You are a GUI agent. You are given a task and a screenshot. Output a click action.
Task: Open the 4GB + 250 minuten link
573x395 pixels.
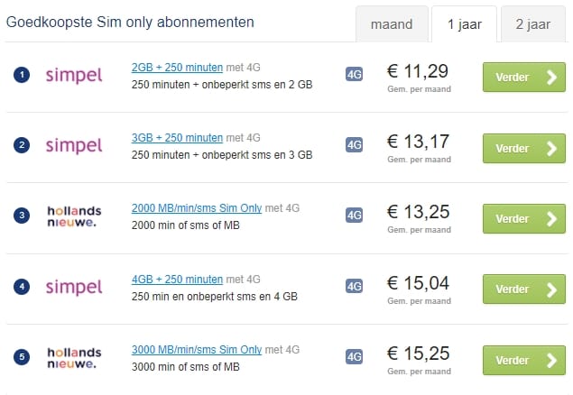pos(177,280)
